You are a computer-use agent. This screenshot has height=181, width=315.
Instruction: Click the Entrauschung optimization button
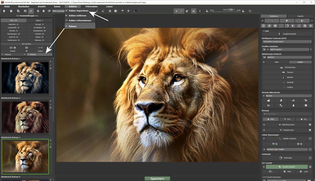288,67
